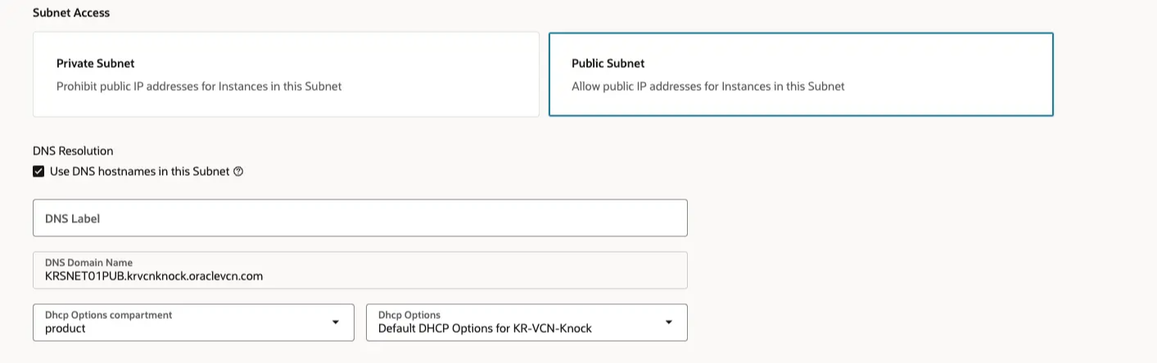Click the Subnet Access heading
The width and height of the screenshot is (1157, 363).
[x=71, y=13]
